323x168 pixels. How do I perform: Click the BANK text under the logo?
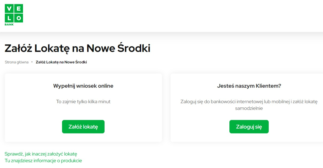point(9,25)
